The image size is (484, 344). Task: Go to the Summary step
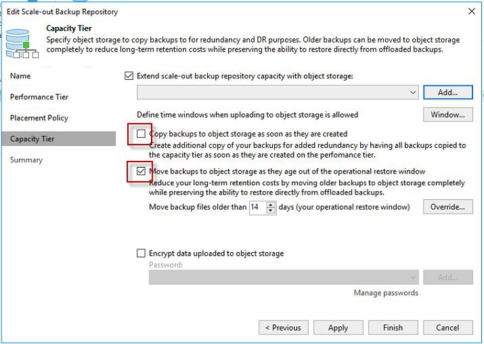pyautogui.click(x=26, y=160)
